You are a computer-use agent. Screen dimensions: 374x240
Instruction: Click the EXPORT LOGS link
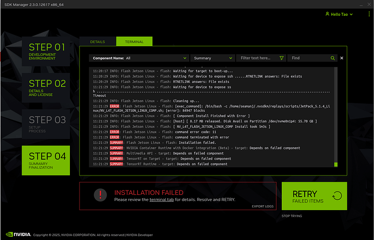(262, 206)
